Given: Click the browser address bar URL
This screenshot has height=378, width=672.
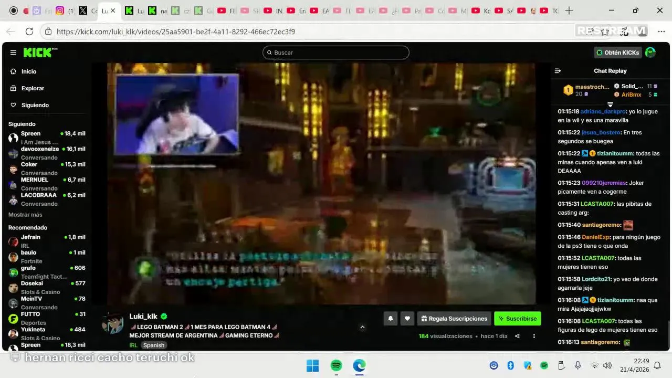Looking at the screenshot, I should (175, 31).
